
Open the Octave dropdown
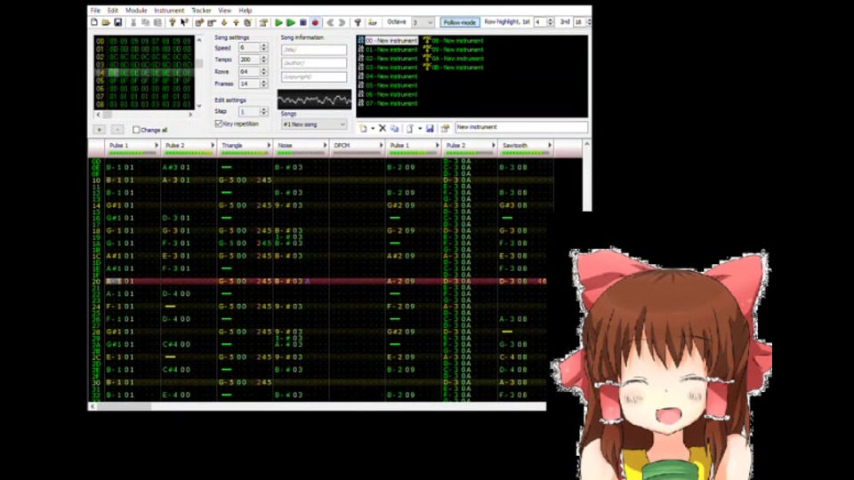click(423, 22)
